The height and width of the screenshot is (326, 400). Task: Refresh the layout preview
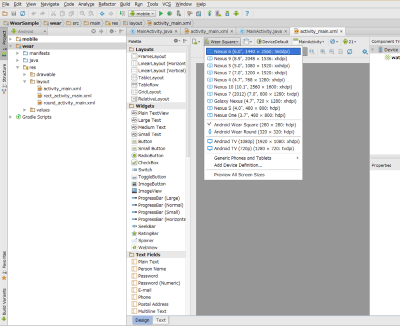coord(350,52)
